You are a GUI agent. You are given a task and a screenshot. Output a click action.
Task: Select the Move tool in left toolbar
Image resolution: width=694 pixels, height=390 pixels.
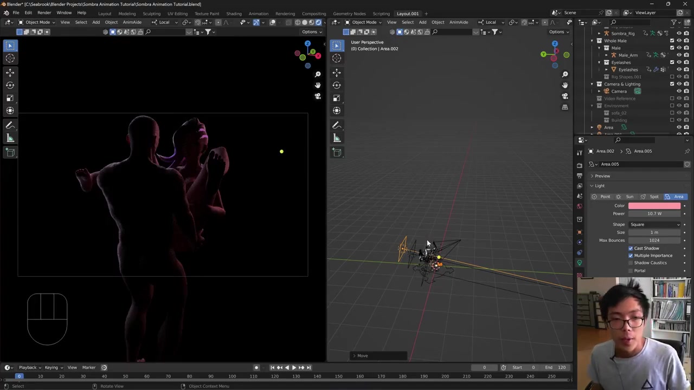pyautogui.click(x=10, y=72)
